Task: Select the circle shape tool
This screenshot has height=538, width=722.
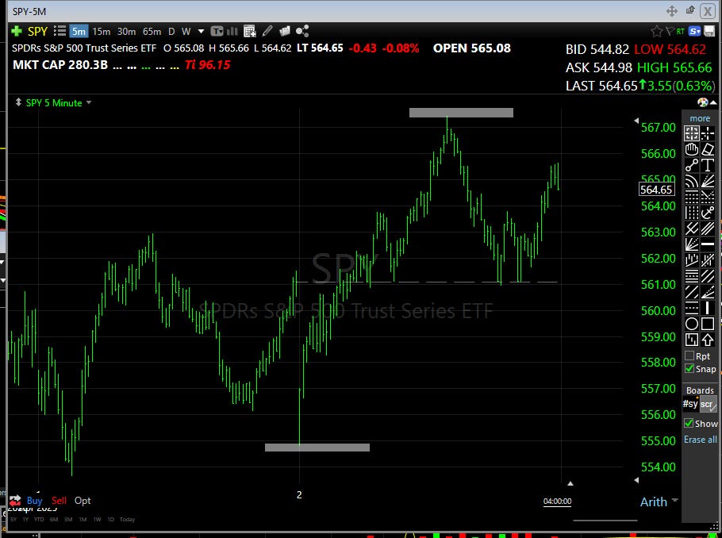Action: click(692, 324)
